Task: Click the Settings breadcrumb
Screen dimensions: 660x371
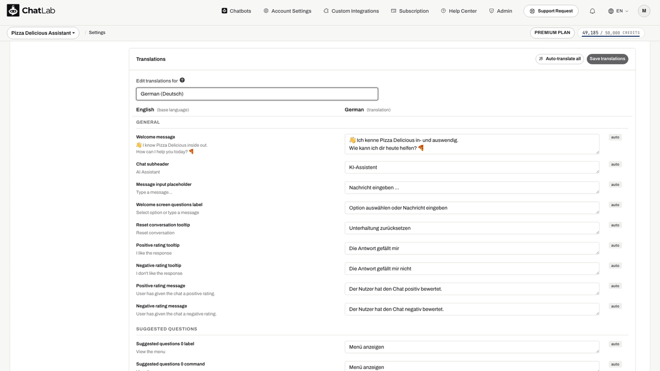Action: click(97, 33)
